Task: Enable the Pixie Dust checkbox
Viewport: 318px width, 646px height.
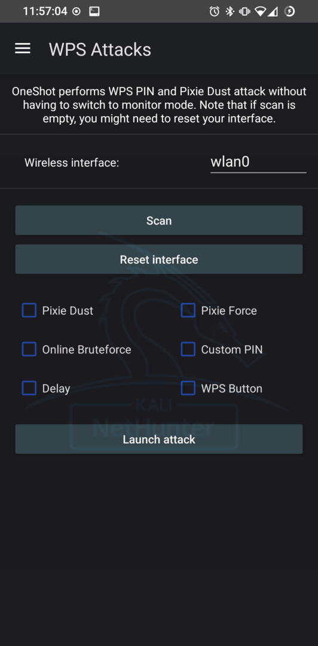Action: pos(29,310)
